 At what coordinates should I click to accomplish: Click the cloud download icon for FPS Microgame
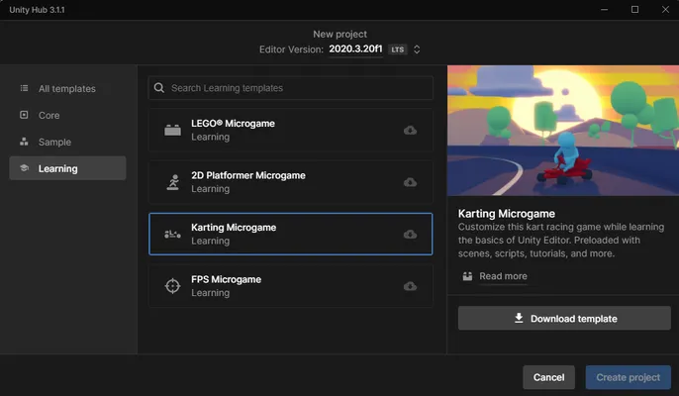pyautogui.click(x=410, y=286)
